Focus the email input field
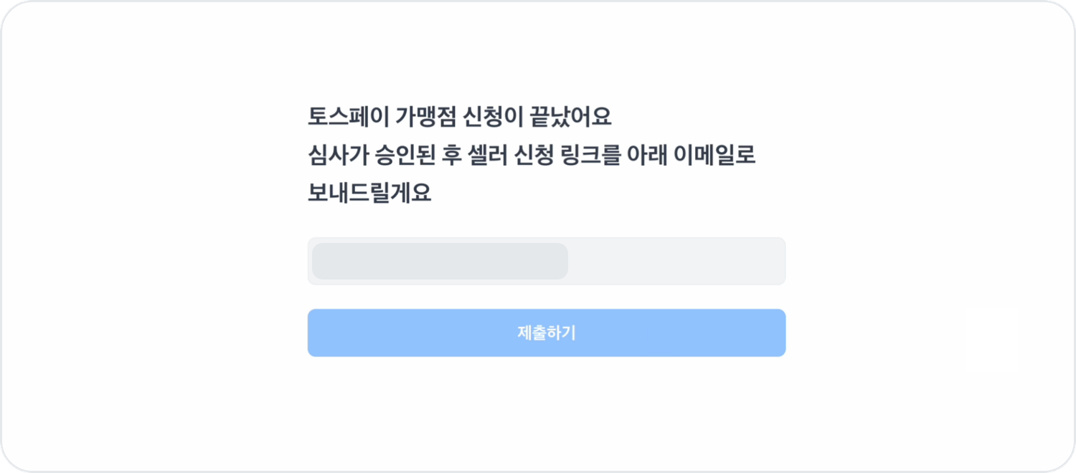The height and width of the screenshot is (473, 1076). pos(547,261)
